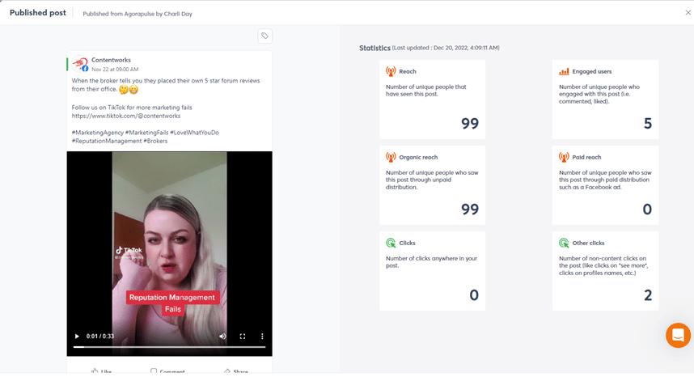Click the tag label icon above the post
Viewport: 694px width, 377px height.
tap(264, 36)
